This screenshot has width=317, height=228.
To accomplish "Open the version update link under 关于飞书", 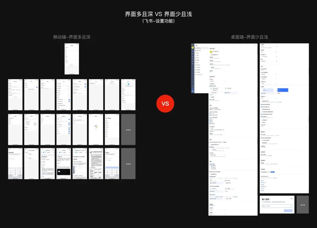I will 273,172.
